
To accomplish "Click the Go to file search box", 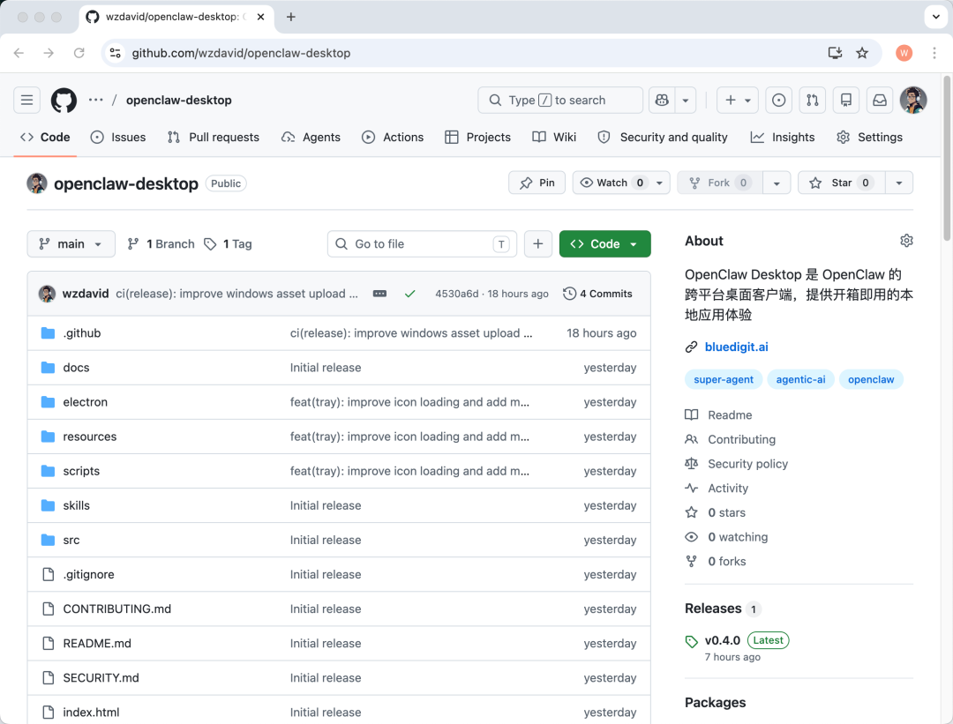I will [422, 244].
